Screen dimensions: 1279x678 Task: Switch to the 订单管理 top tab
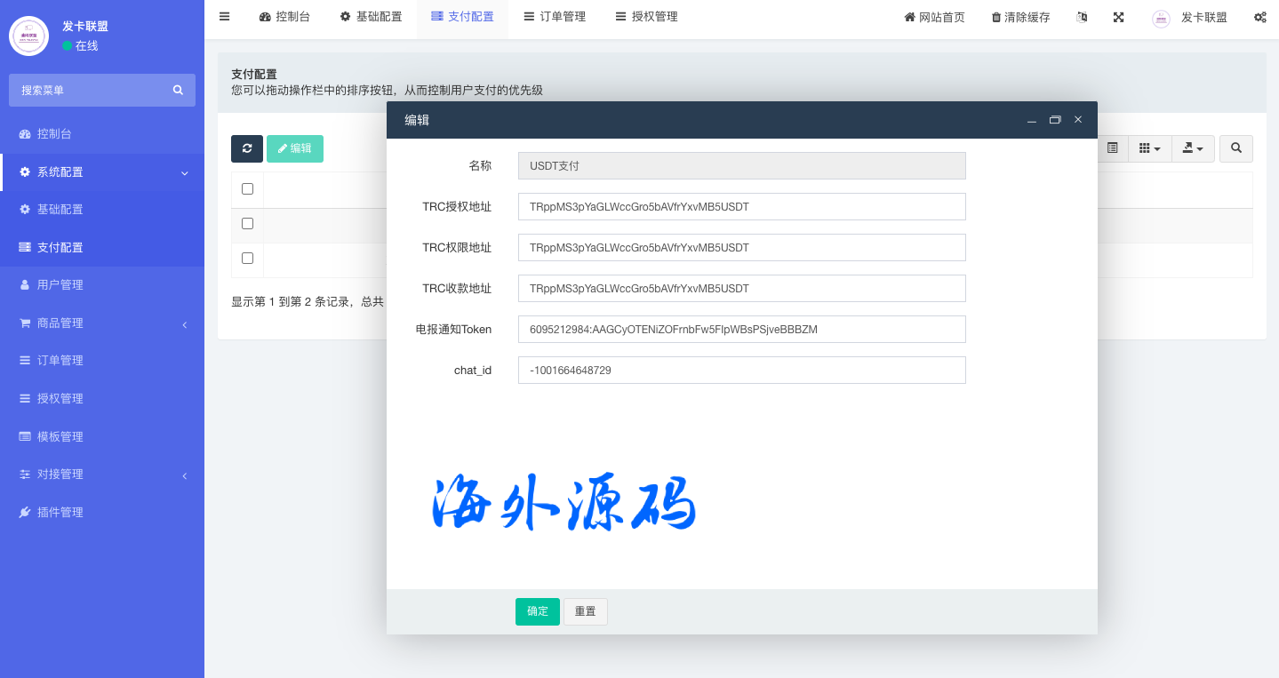pos(554,17)
